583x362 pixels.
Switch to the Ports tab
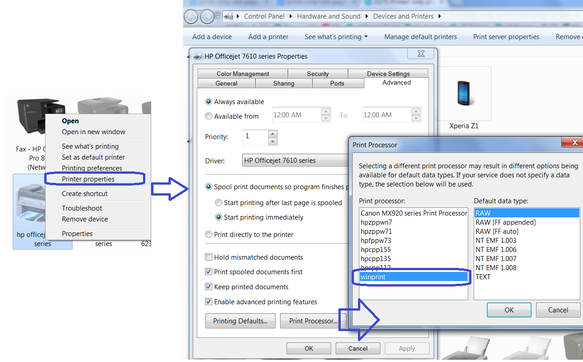point(338,83)
